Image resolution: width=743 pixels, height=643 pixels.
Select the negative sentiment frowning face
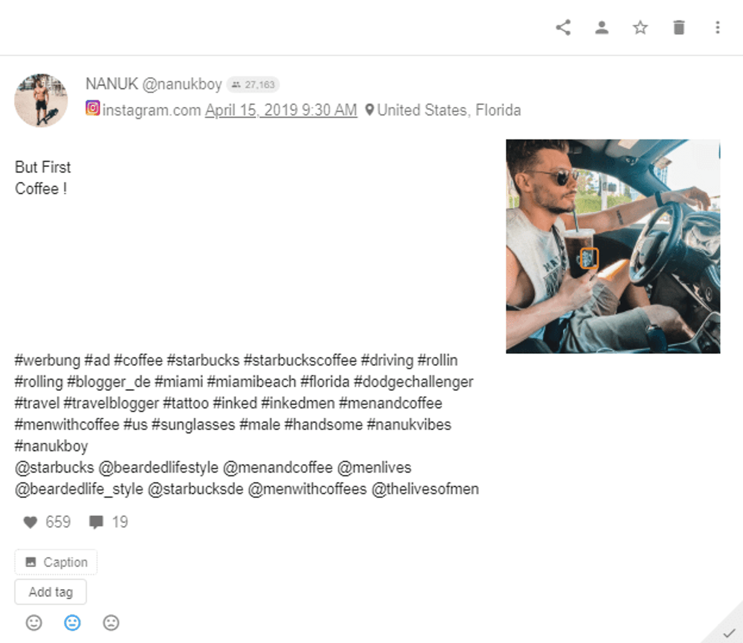click(x=111, y=623)
